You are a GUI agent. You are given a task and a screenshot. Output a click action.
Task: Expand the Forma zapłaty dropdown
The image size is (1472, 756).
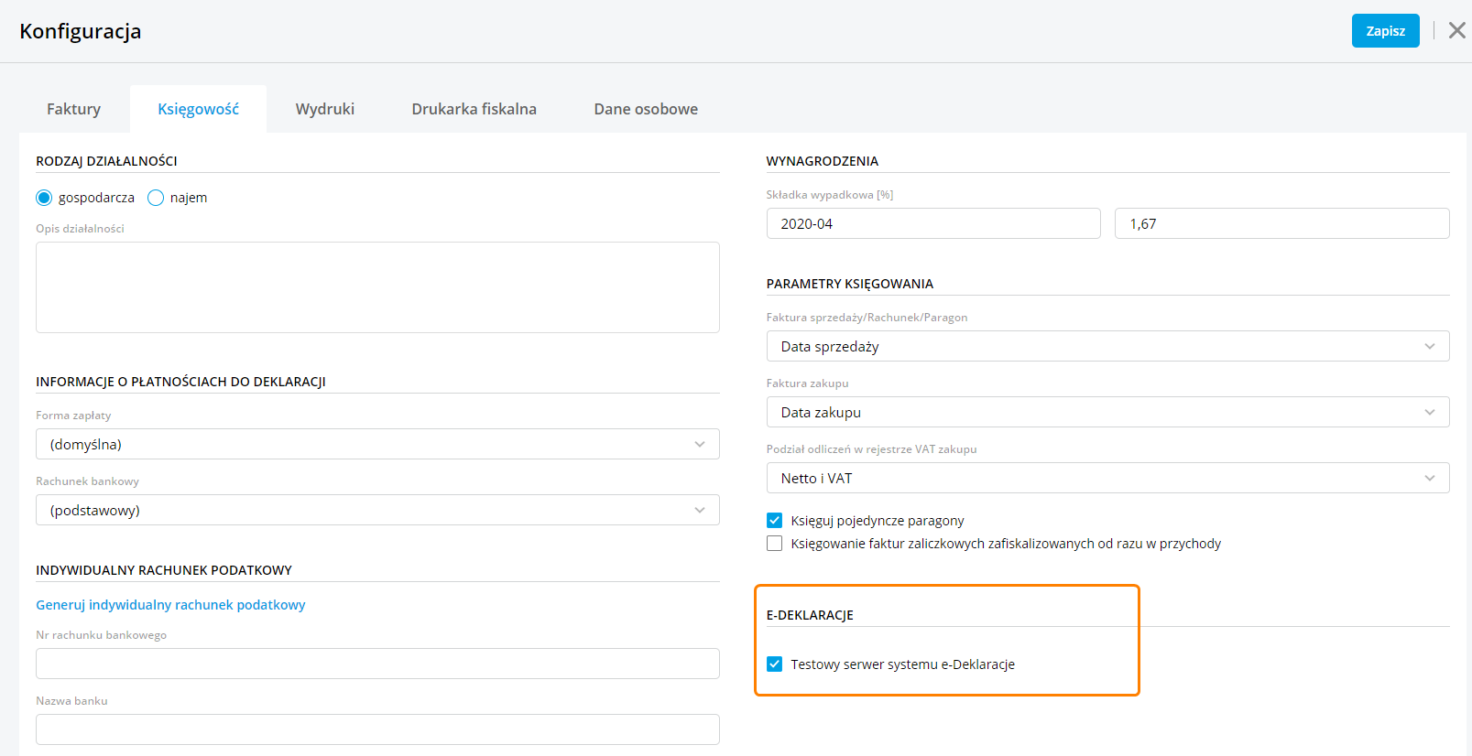pos(377,444)
